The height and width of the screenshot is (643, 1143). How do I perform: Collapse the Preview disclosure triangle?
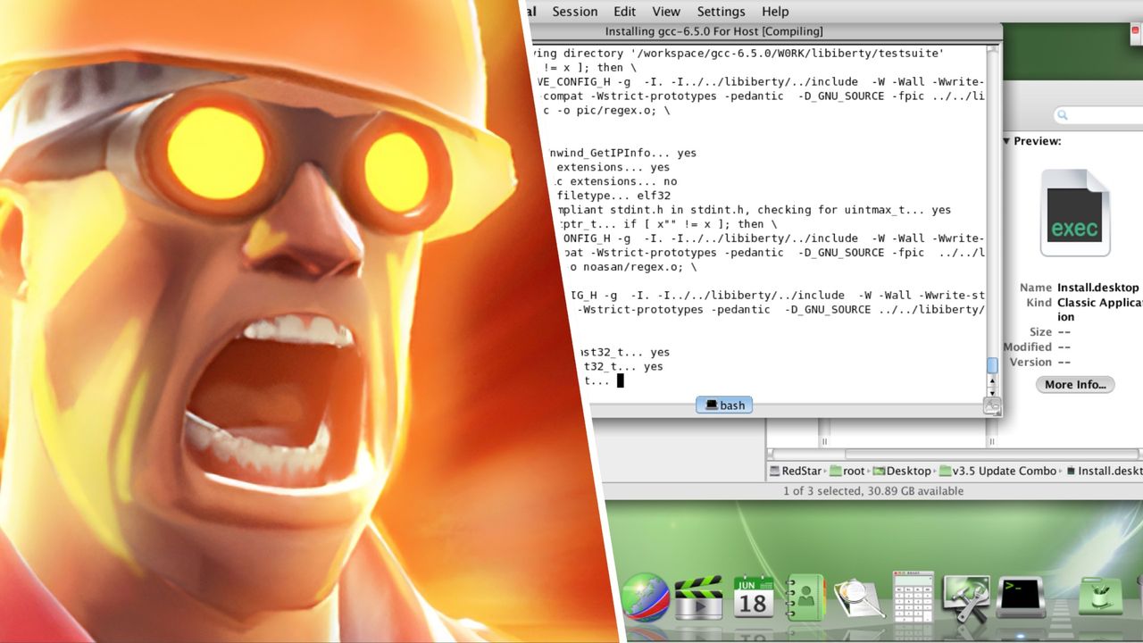coord(1006,141)
